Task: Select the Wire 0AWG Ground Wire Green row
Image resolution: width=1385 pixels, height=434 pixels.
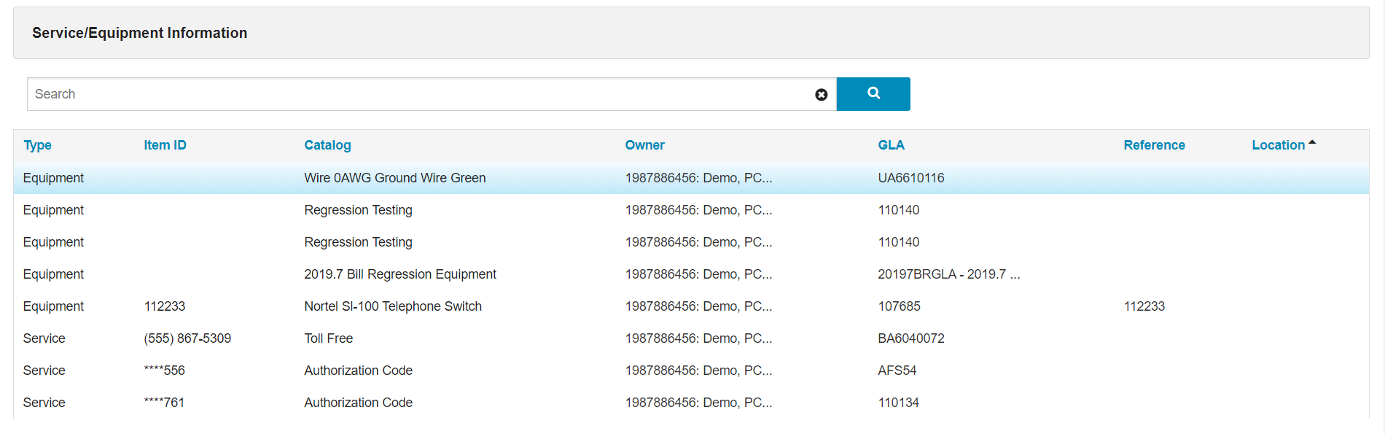Action: pos(394,178)
